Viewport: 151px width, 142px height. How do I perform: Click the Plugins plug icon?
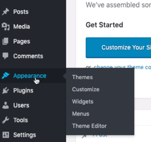[5, 90]
